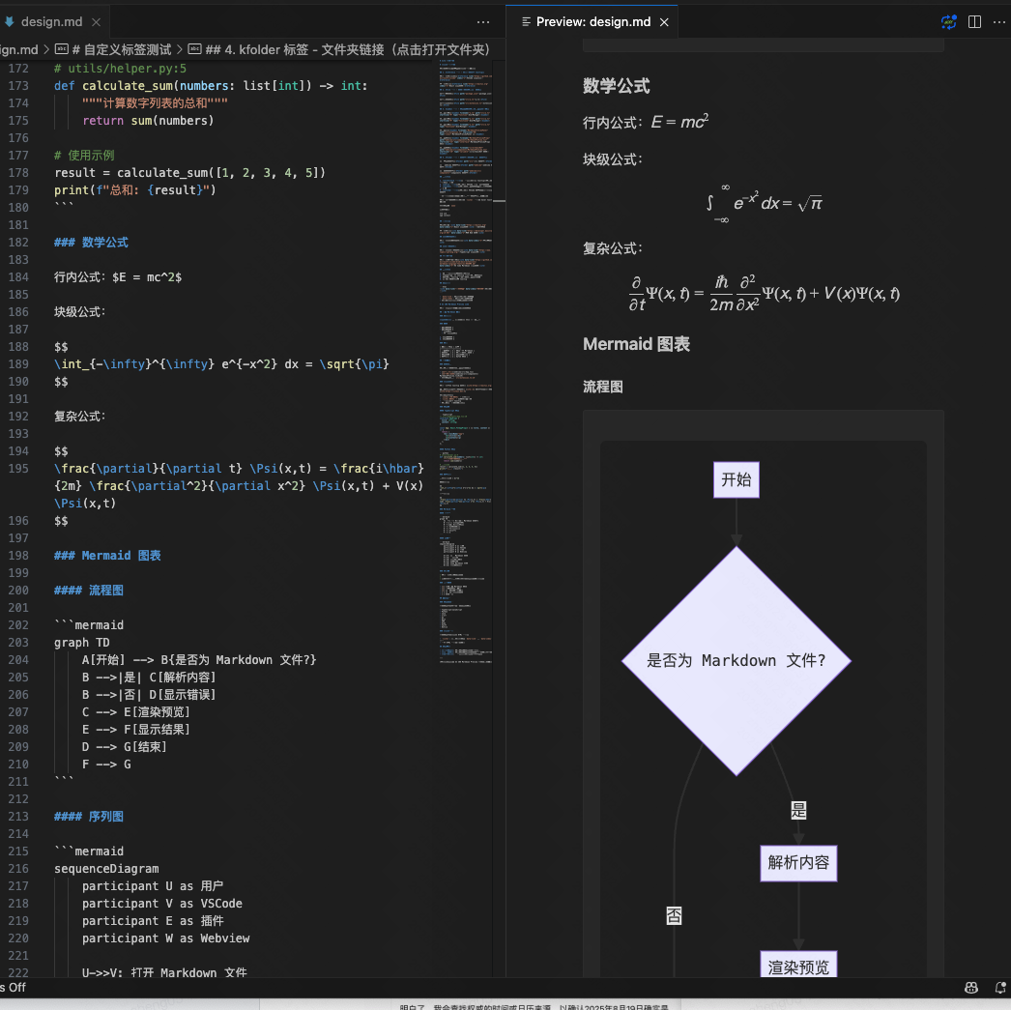Click the '是否为 Markdown 文件?' decision diamond
Viewport: 1011px width, 1010px height.
pyautogui.click(x=737, y=661)
